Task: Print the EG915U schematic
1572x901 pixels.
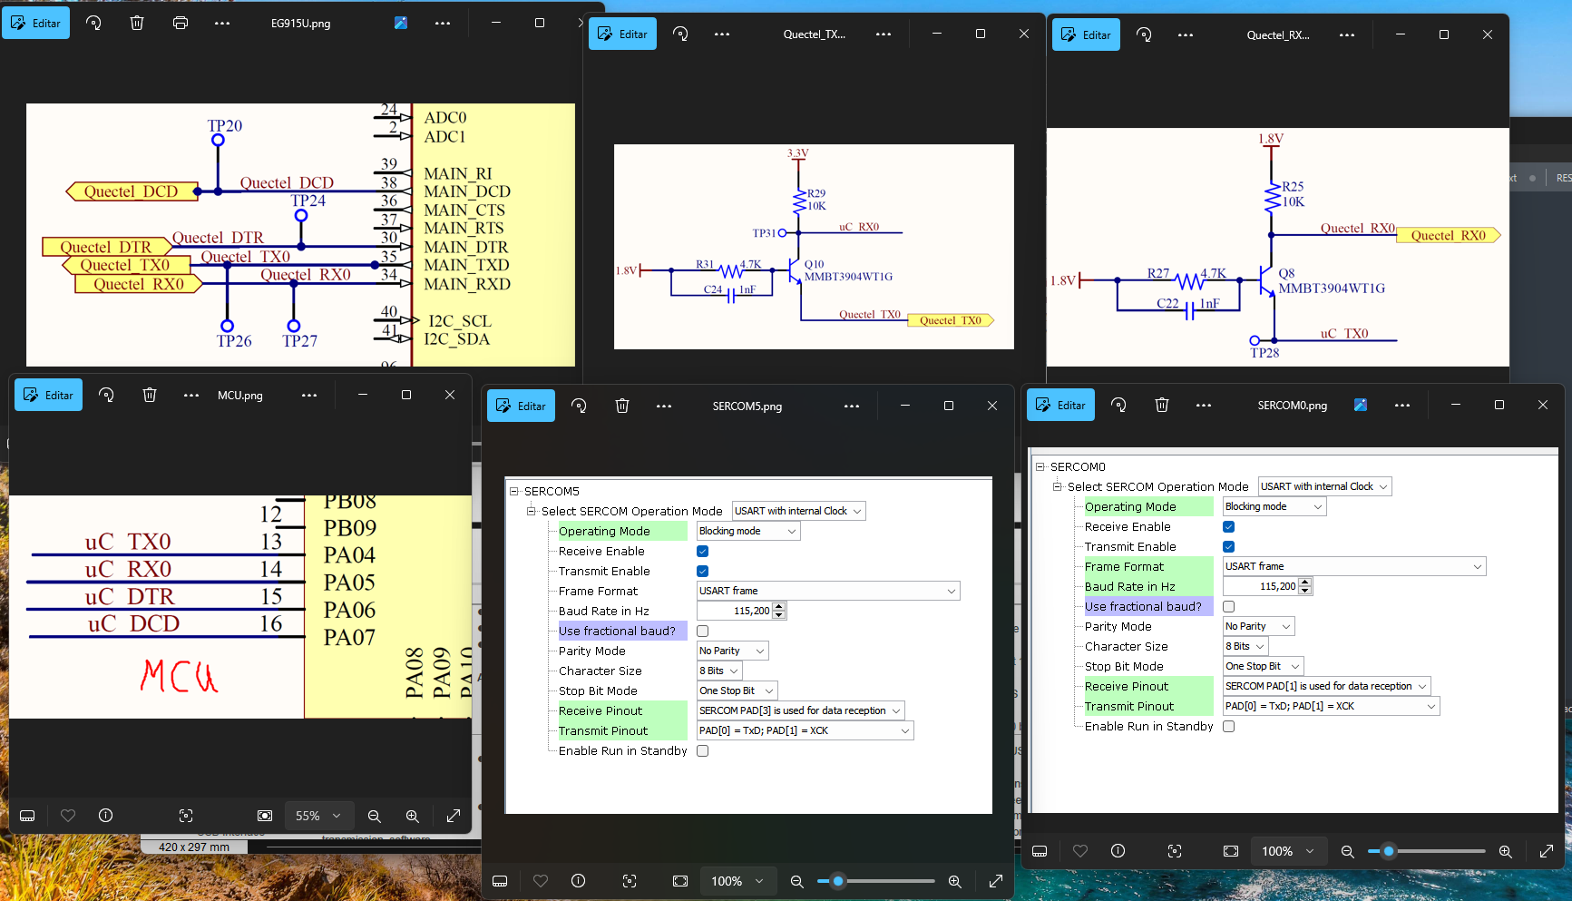Action: click(181, 23)
